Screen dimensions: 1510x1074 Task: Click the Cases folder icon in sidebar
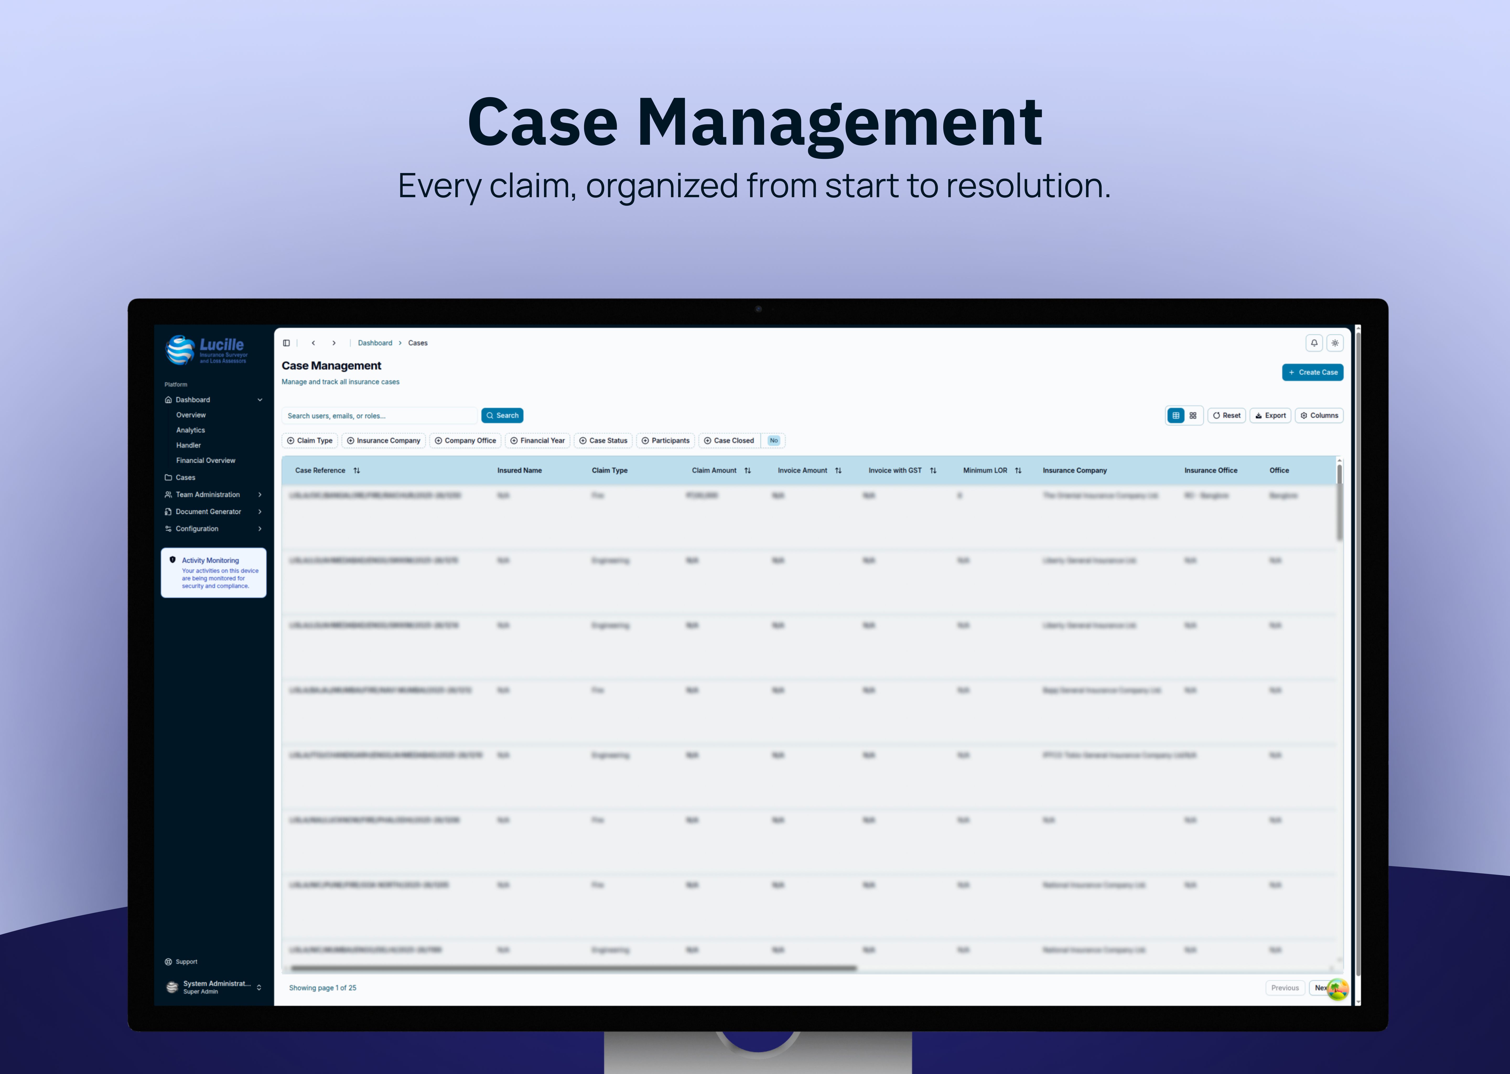point(168,477)
